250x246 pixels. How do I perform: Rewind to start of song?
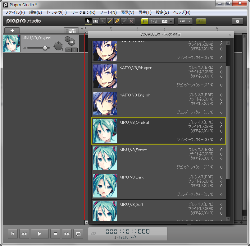point(13,234)
